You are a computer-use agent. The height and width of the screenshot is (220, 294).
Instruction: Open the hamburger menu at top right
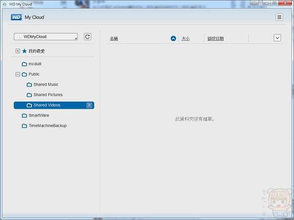[279, 17]
